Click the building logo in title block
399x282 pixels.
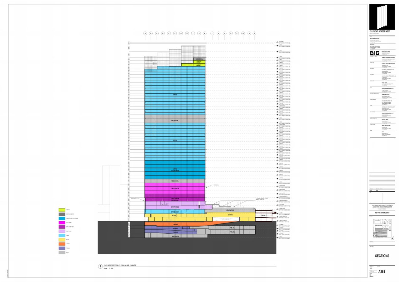382,17
